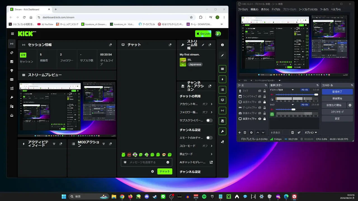Open the OBS シーンコレクション(S) menu
This screenshot has height=201, width=358.
pos(308,9)
